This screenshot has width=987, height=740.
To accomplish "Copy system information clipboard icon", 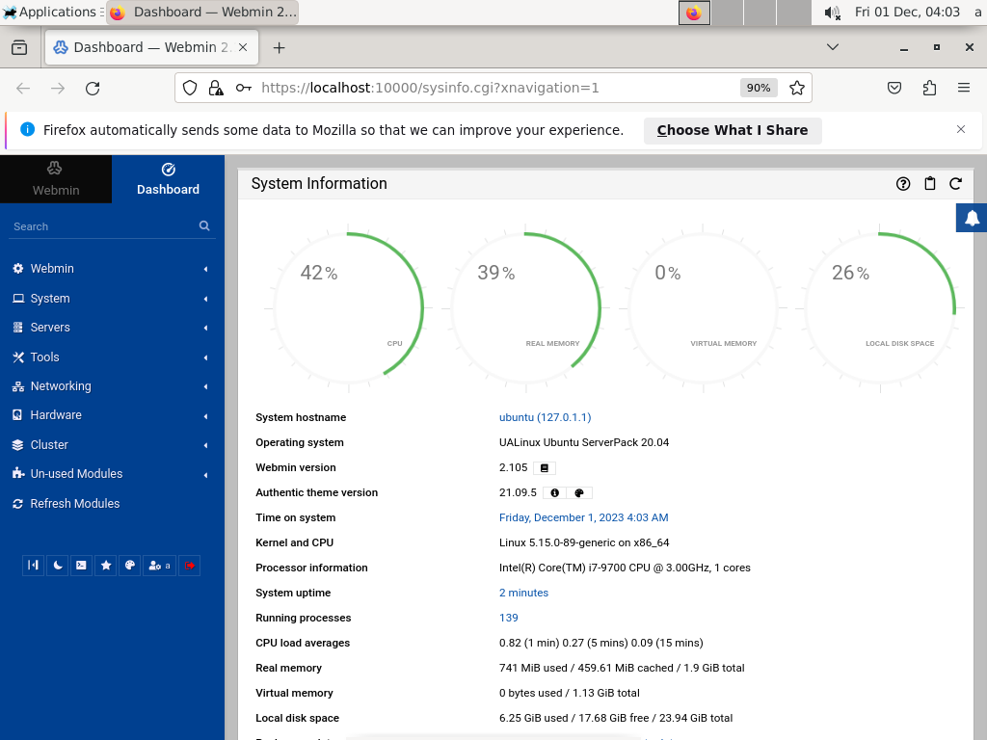I will point(930,184).
